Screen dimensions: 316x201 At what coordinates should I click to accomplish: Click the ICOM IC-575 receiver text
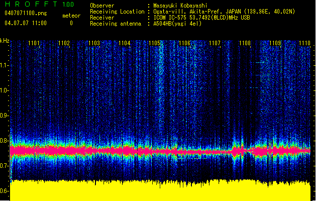point(201,18)
